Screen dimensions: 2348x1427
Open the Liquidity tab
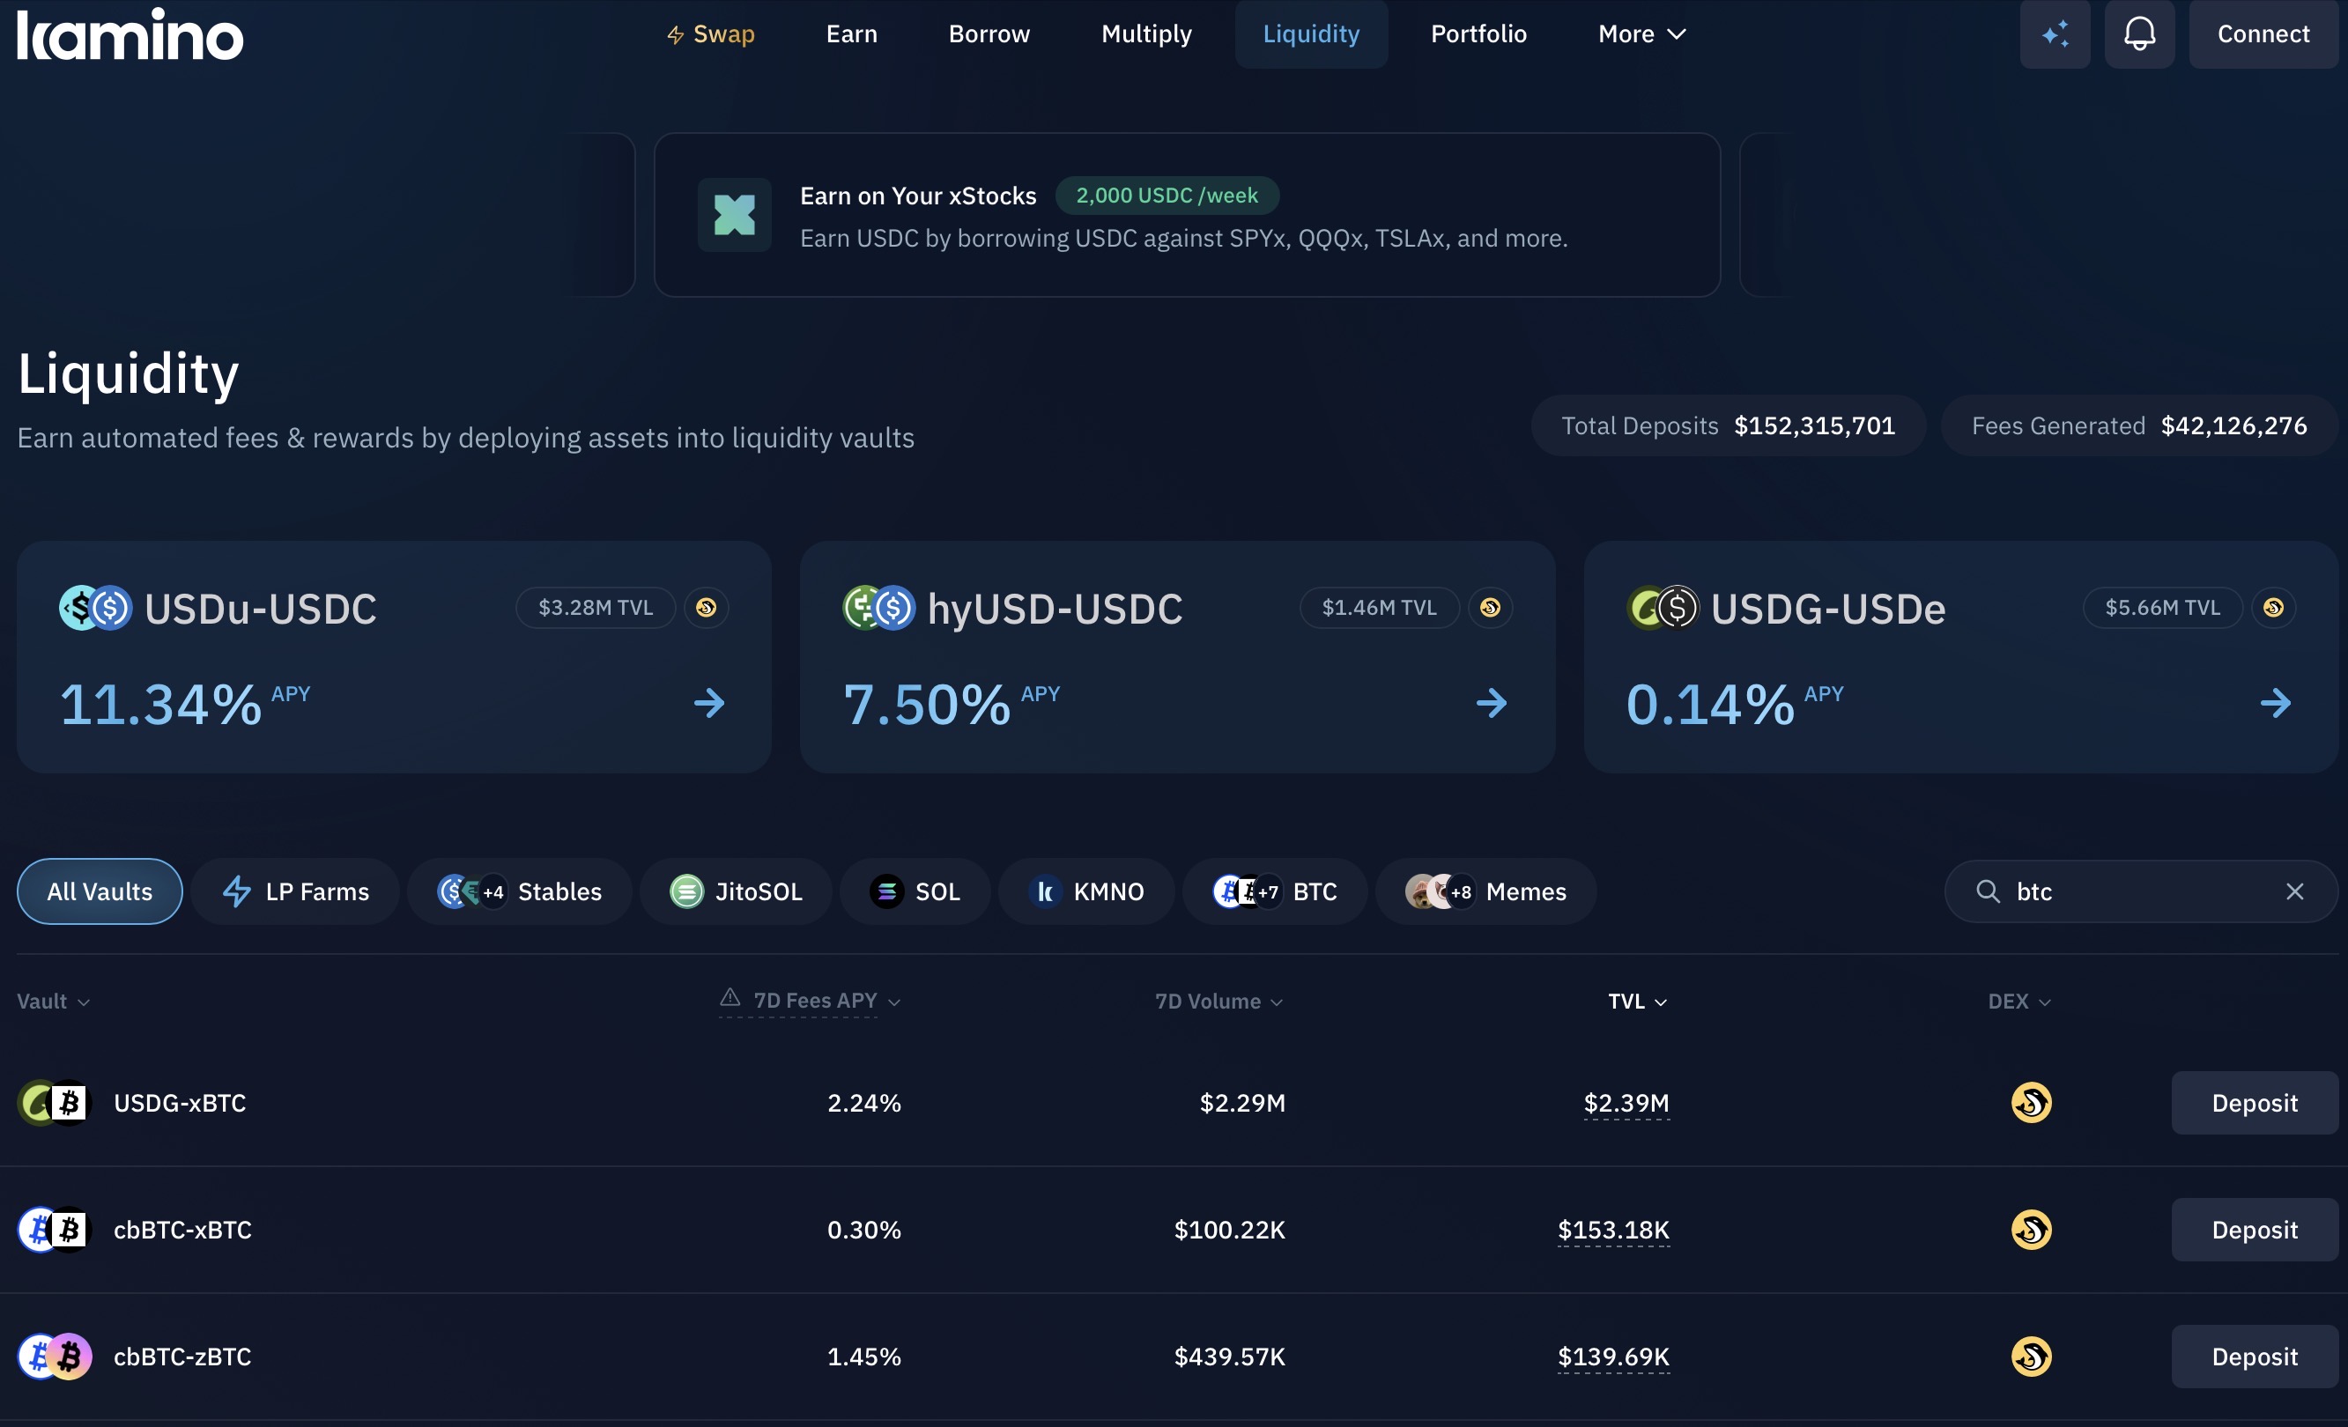[1311, 34]
